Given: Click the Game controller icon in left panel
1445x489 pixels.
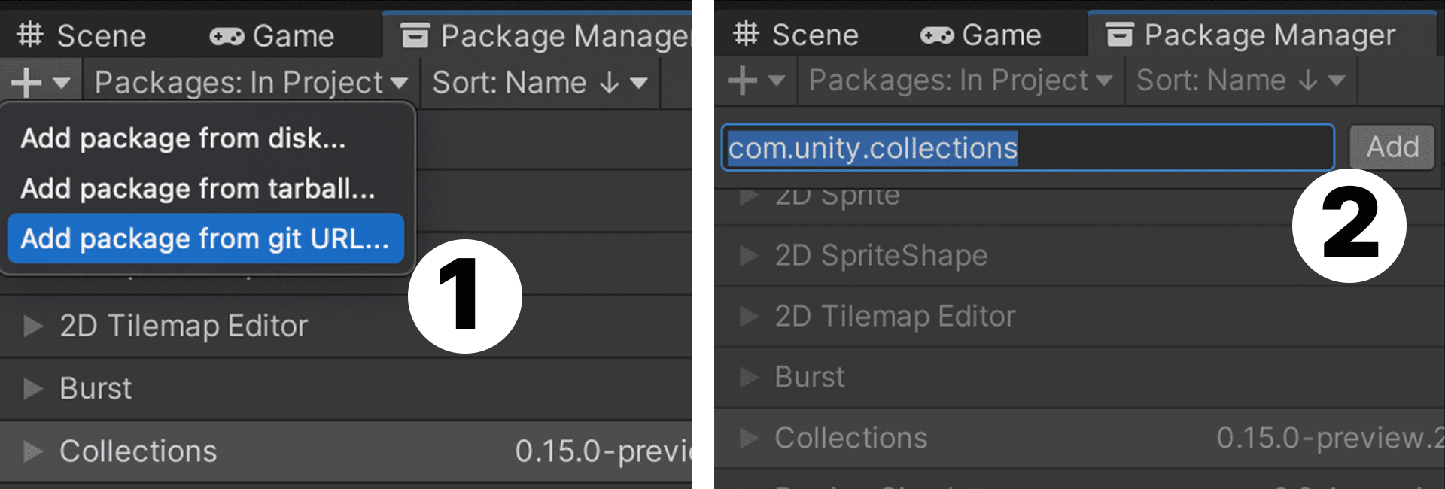Looking at the screenshot, I should pos(227,36).
